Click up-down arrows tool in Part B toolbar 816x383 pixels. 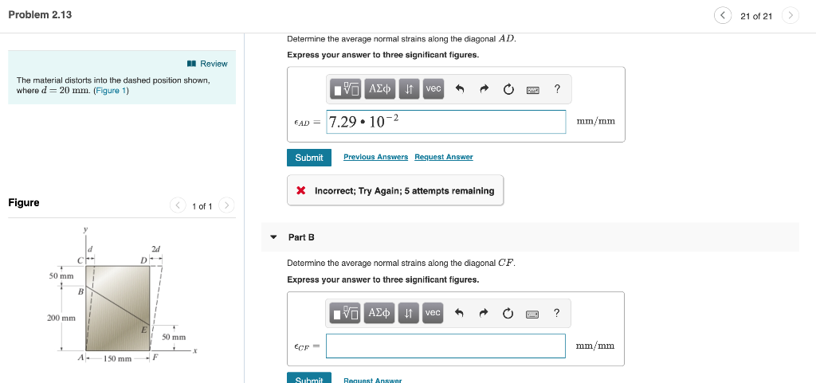pyautogui.click(x=409, y=313)
